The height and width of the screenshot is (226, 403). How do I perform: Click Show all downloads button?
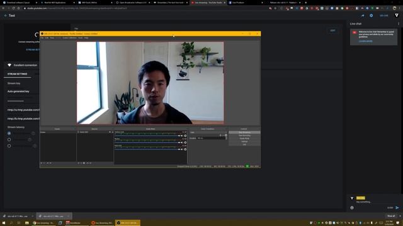(x=391, y=216)
